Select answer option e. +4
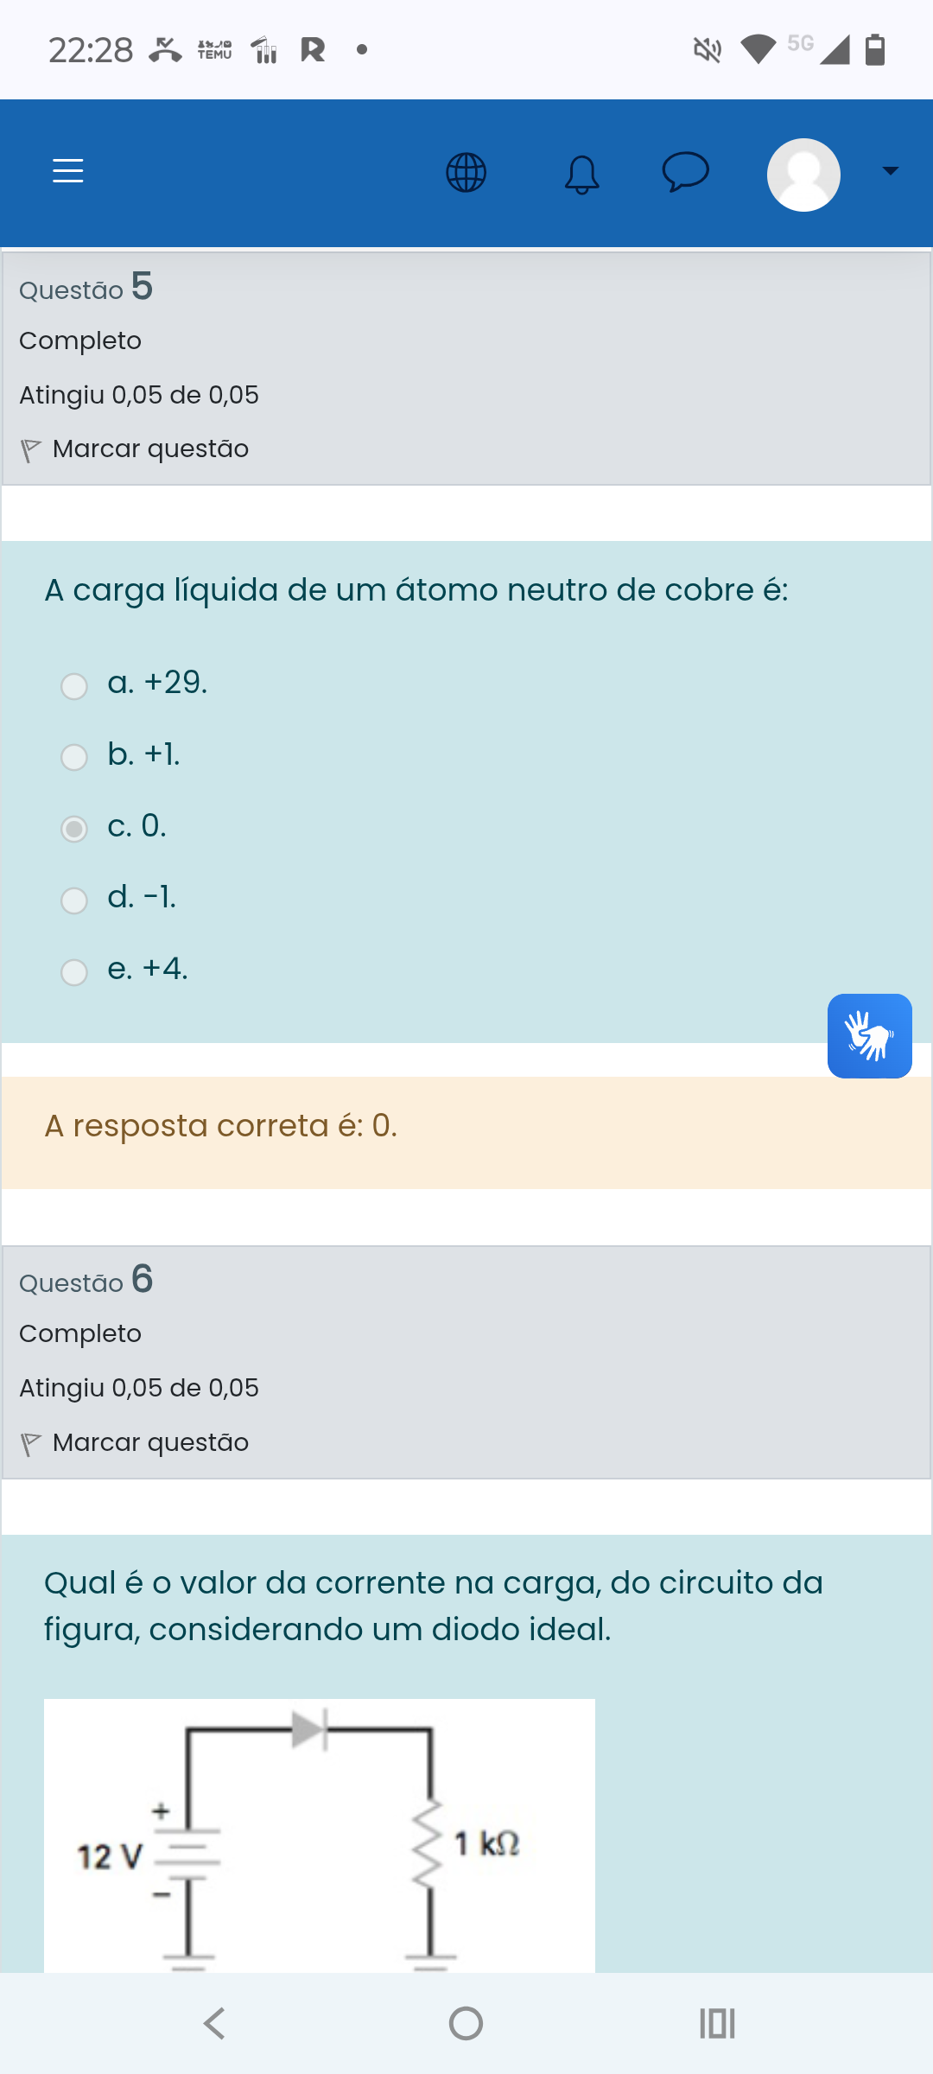Screen dimensions: 933x2074 tap(74, 972)
